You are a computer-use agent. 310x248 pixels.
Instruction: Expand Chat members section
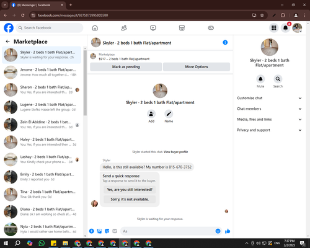point(269,108)
